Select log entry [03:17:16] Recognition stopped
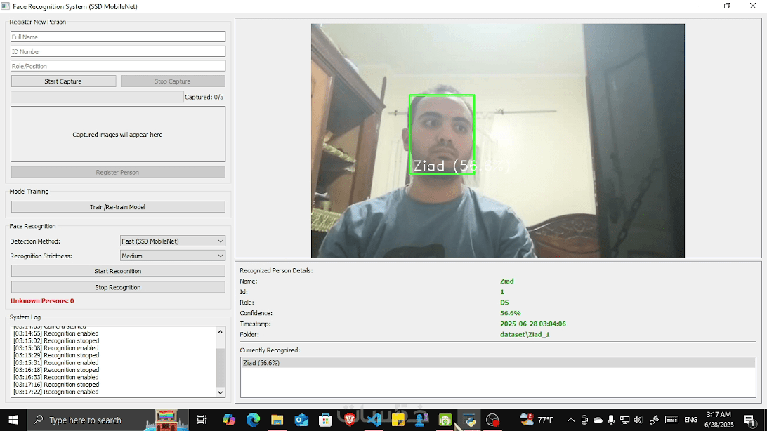This screenshot has width=767, height=431. point(56,385)
